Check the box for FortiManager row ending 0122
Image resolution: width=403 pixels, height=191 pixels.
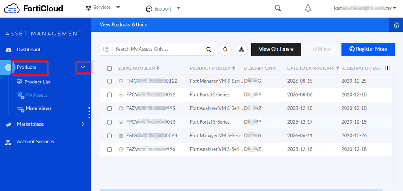(x=110, y=81)
